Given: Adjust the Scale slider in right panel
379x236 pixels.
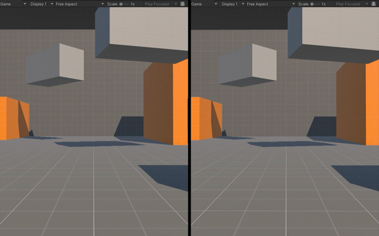Looking at the screenshot, I should (315, 4).
